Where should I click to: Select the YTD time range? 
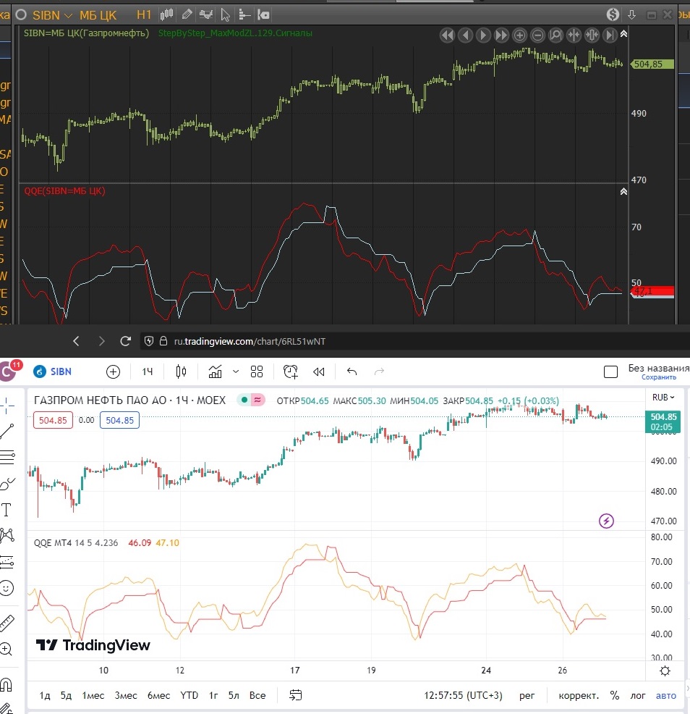pos(189,695)
